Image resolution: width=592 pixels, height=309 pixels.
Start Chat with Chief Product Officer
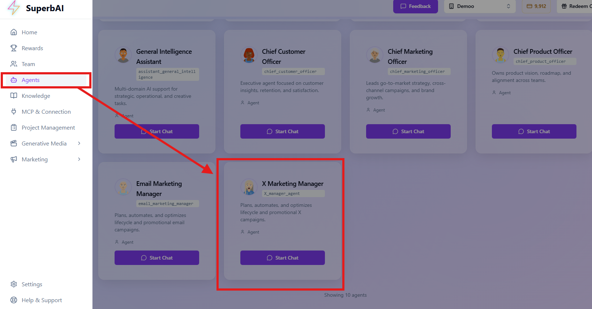tap(534, 131)
